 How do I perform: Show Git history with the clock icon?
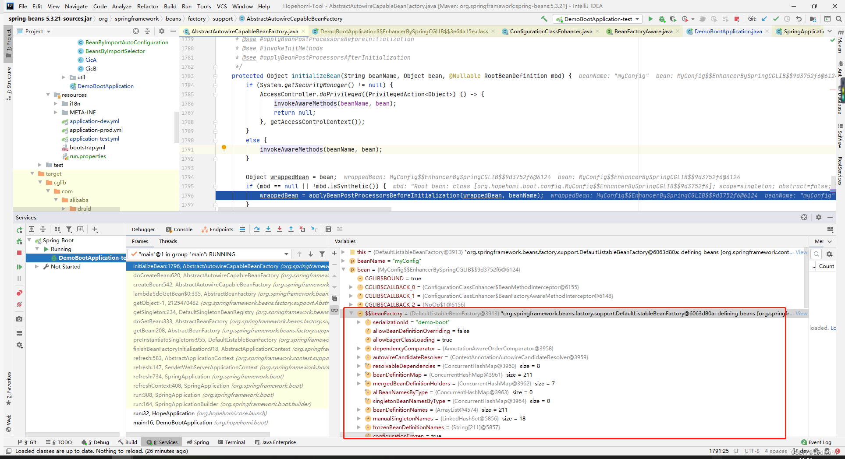coord(787,19)
